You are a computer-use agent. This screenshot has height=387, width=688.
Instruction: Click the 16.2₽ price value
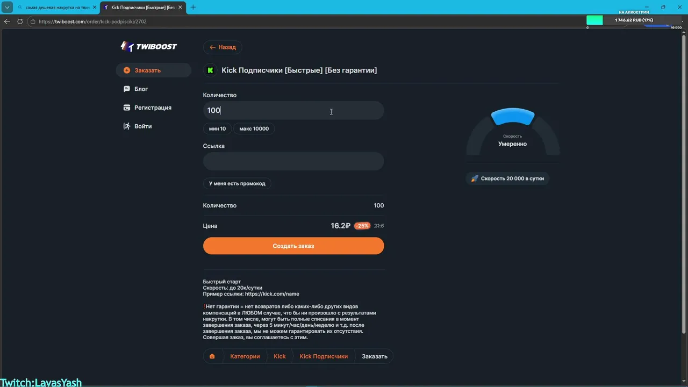pyautogui.click(x=340, y=226)
